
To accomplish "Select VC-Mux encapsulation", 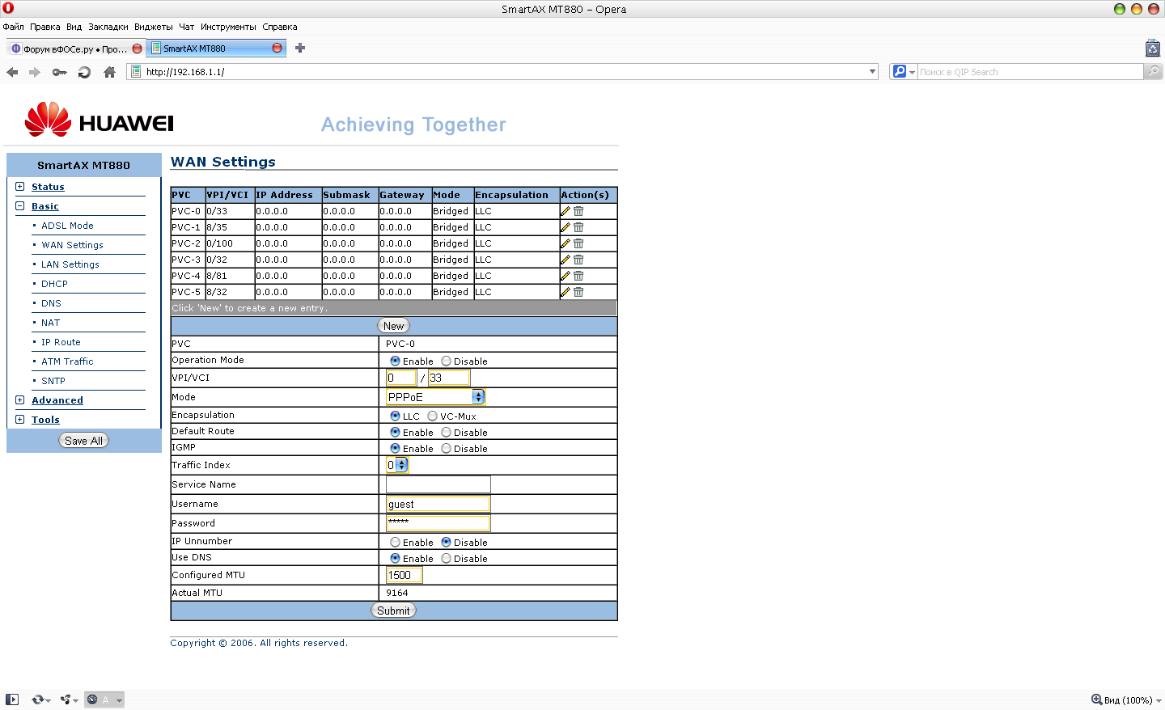I will click(433, 416).
